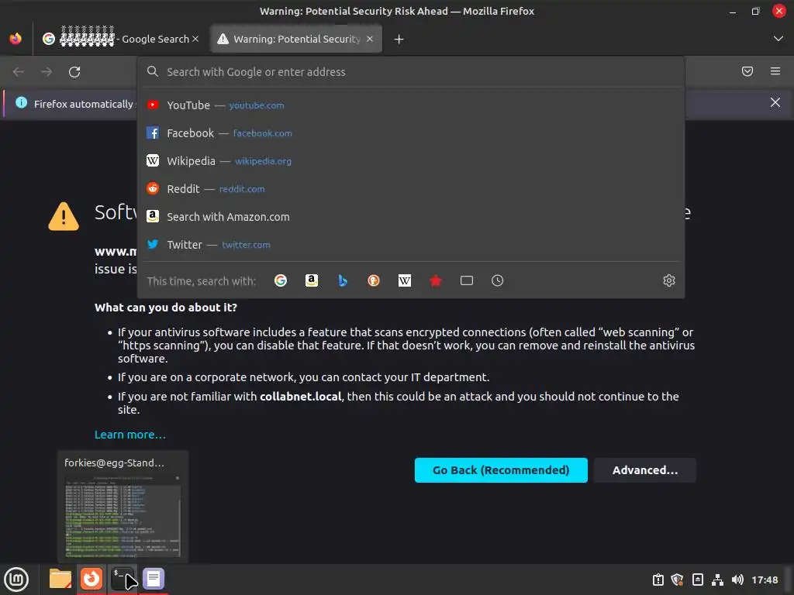
Task: Search this time with Google icon
Action: (281, 280)
